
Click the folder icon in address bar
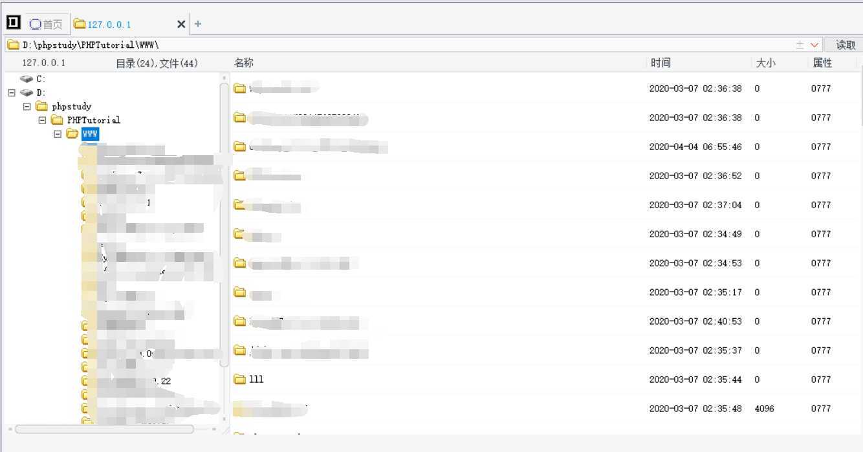pos(13,45)
